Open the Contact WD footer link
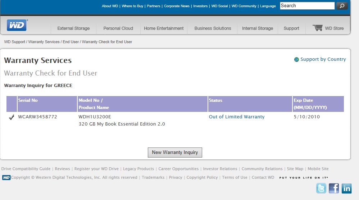Screen dimensions: 359x200 263,178
